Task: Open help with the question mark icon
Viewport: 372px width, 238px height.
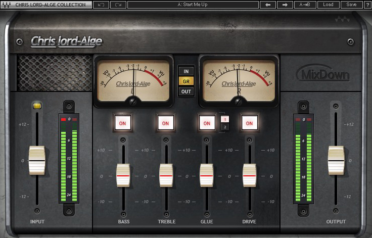Action: (x=366, y=5)
